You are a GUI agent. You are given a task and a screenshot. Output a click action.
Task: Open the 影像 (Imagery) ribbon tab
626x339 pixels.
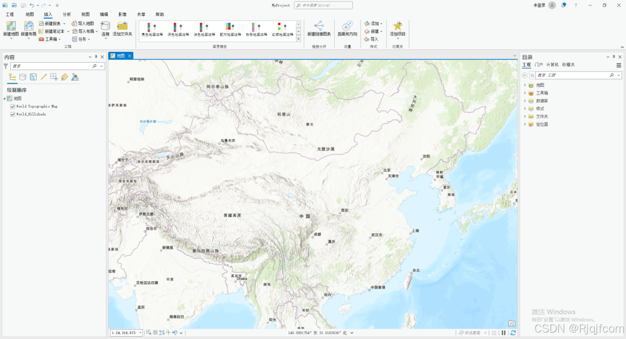[x=122, y=15]
